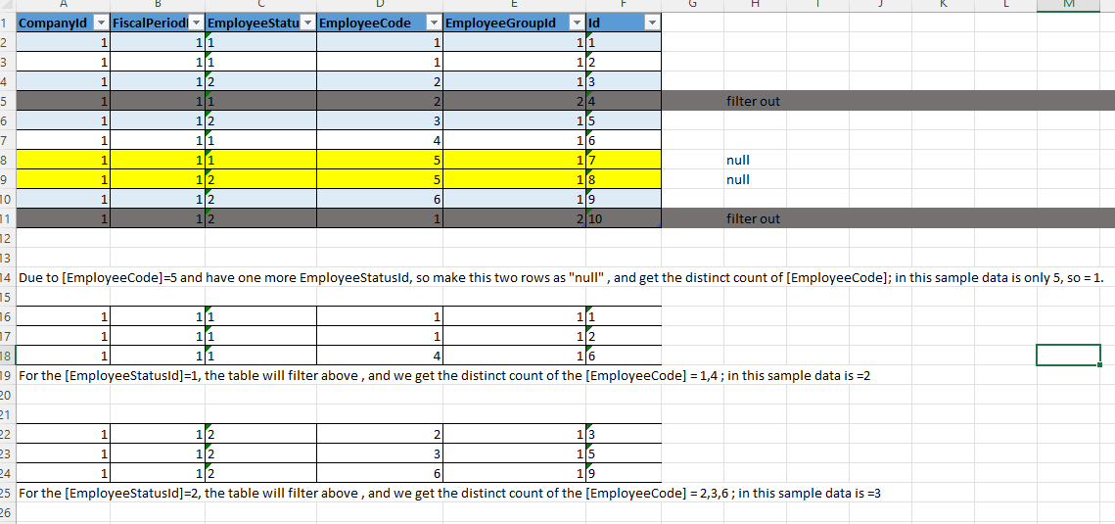Open the CompanyId column filter dropdown
Screen dimensions: 1115x524
coord(101,23)
